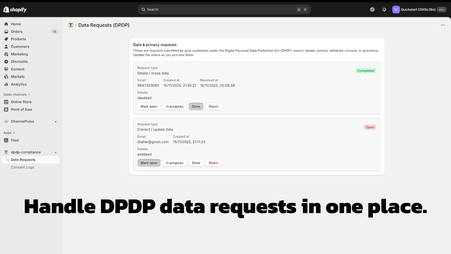Open the Home section via the house icon

coord(6,24)
